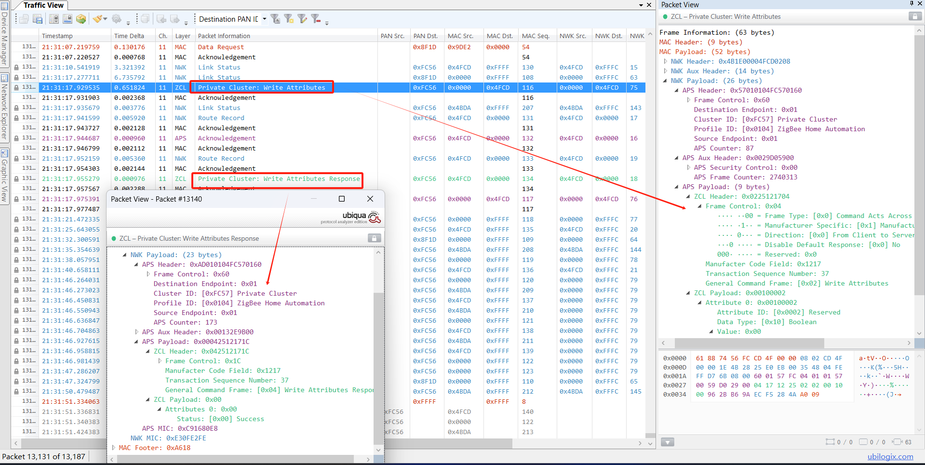Click the Cluster ID Private Cluster line in Packet View

click(x=765, y=119)
